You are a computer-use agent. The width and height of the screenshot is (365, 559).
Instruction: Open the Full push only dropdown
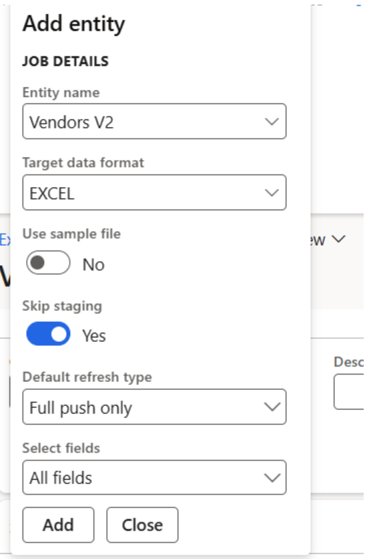[x=154, y=407]
